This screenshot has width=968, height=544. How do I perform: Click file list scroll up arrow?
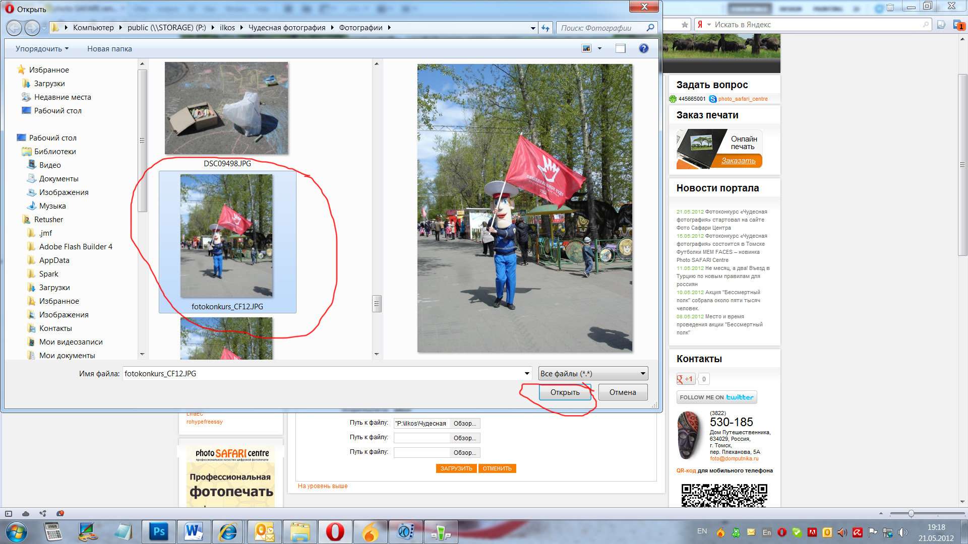coord(376,64)
